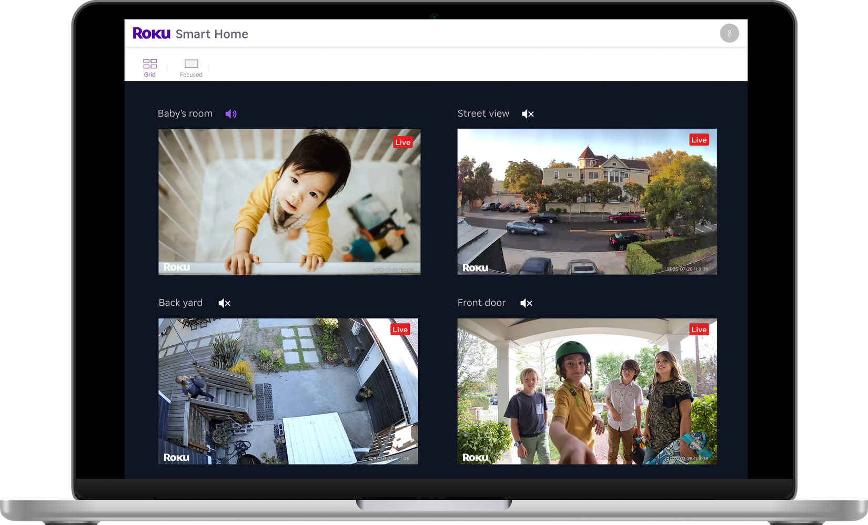Click the Baby's room camera title
This screenshot has width=868, height=525.
click(185, 113)
